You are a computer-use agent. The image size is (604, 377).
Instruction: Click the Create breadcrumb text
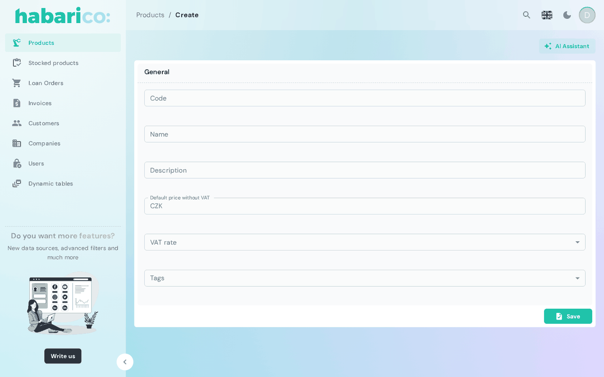tap(187, 15)
